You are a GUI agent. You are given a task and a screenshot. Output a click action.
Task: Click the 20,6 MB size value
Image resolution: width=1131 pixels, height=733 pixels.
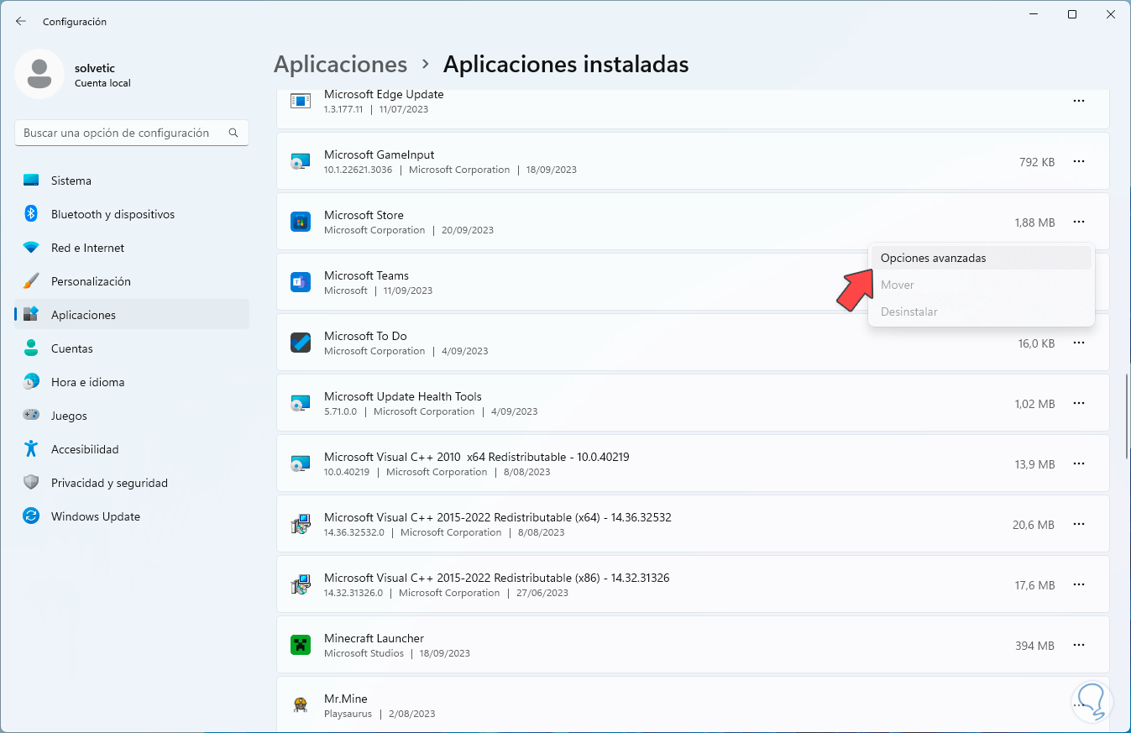(1034, 525)
